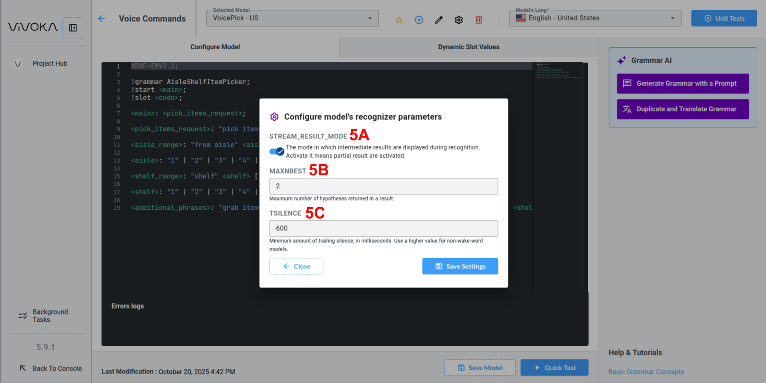Open model settings gear icon
This screenshot has height=383, width=766.
(x=459, y=20)
